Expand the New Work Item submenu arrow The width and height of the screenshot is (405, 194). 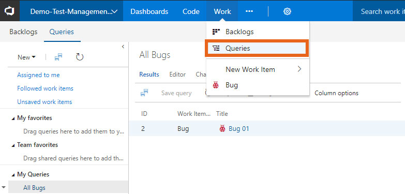(x=299, y=69)
